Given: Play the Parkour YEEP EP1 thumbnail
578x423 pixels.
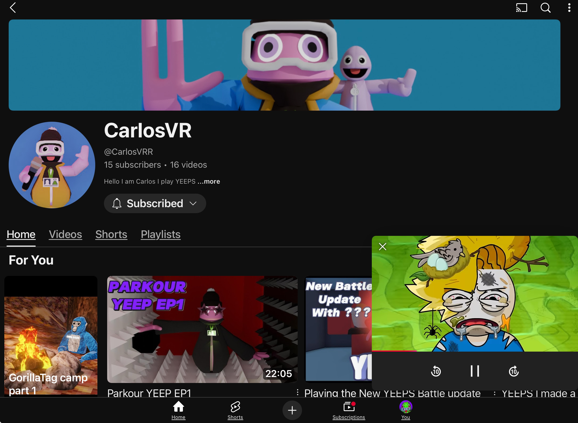Looking at the screenshot, I should point(202,329).
